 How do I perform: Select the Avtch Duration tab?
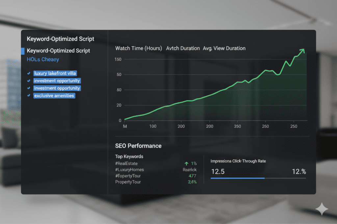click(x=183, y=48)
